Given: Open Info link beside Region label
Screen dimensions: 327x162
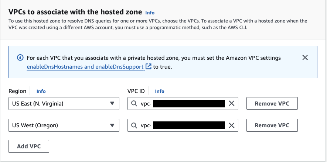Looking at the screenshot, I should click(41, 91).
